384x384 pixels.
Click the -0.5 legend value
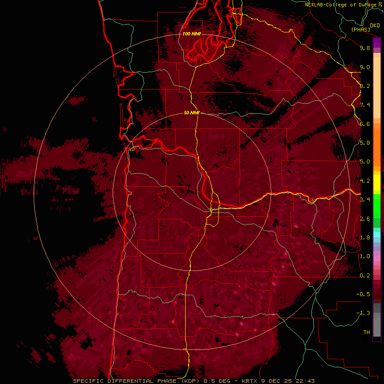(363, 294)
